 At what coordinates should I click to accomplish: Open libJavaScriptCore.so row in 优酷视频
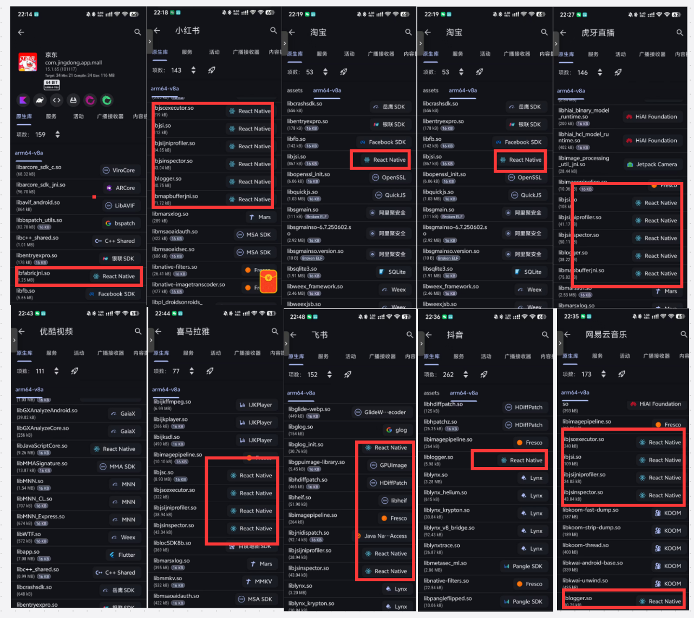(x=78, y=449)
